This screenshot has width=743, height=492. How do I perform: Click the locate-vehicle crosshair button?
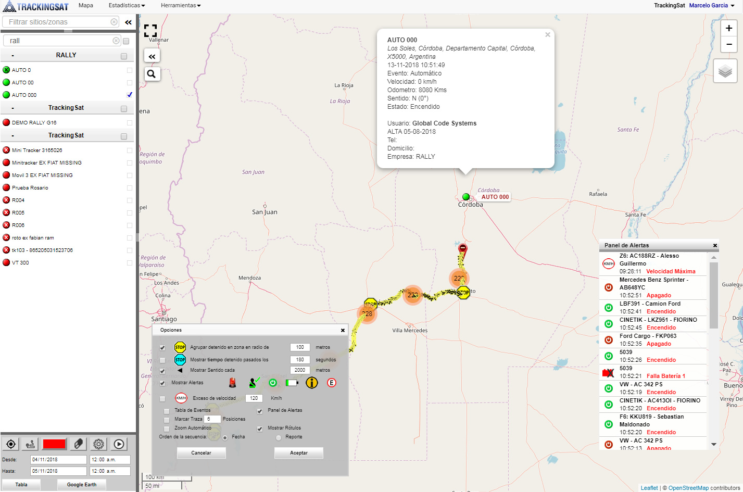(x=11, y=444)
